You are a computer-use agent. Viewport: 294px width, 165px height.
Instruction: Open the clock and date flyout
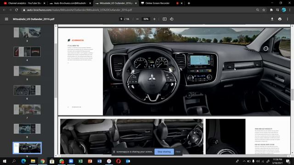[277, 161]
